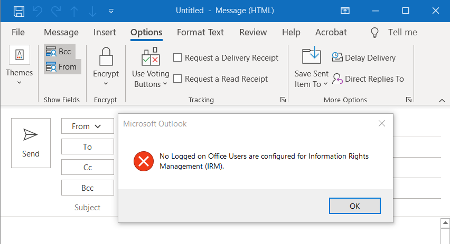Click Save Sent Item To folder icon

coord(312,55)
